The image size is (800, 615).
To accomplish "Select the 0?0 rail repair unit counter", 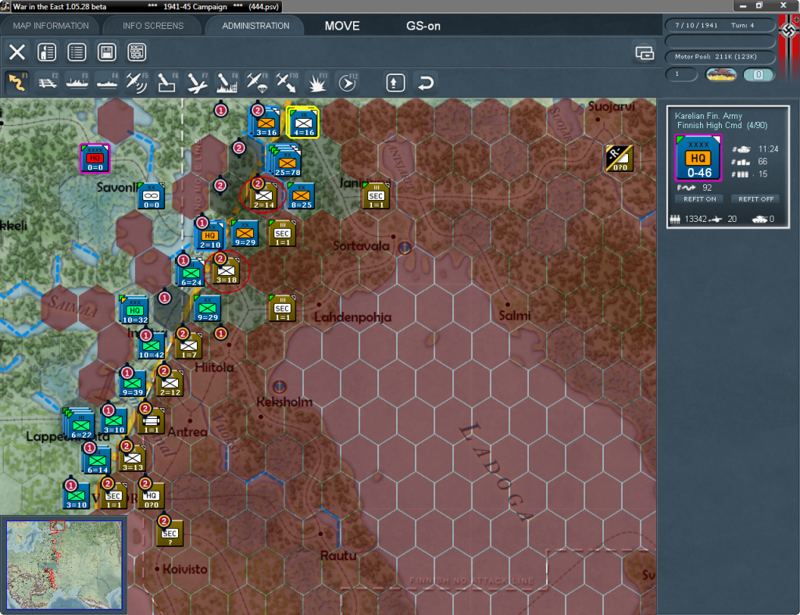I will tap(620, 159).
